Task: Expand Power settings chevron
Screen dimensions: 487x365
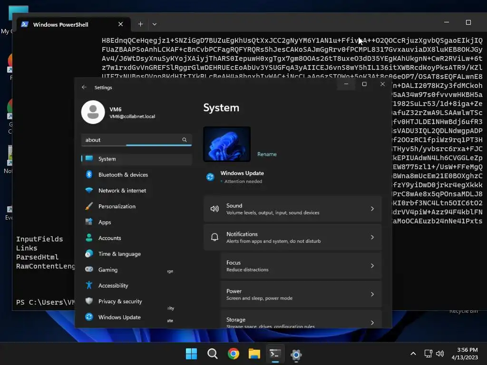Action: pyautogui.click(x=372, y=294)
